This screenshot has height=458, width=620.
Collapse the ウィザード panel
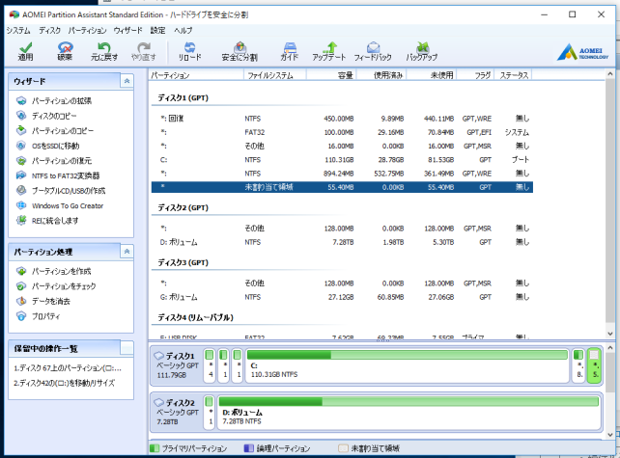pyautogui.click(x=127, y=82)
